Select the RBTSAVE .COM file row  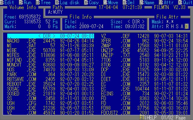51,79
